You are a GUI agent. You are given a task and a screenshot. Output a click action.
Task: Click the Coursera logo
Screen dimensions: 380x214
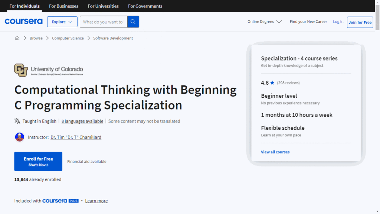tap(23, 22)
